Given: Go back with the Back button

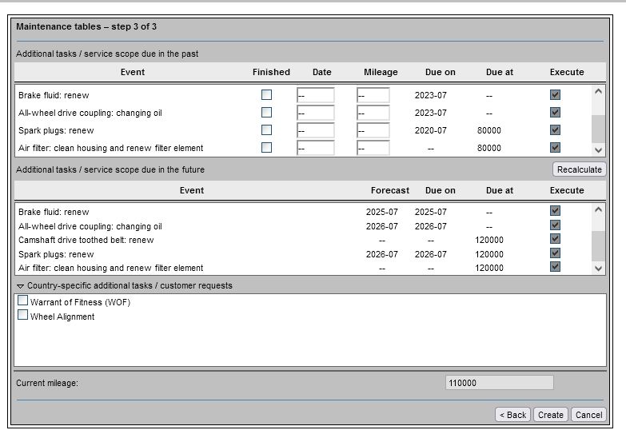Looking at the screenshot, I should 512,415.
